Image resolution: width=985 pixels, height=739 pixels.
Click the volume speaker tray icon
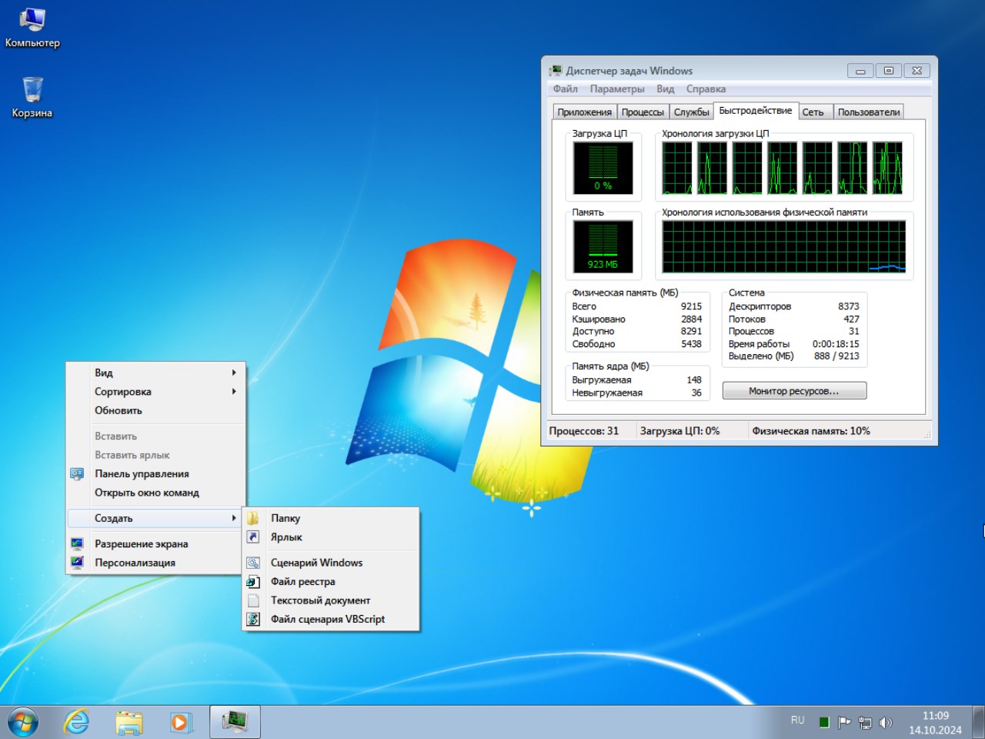click(x=886, y=722)
